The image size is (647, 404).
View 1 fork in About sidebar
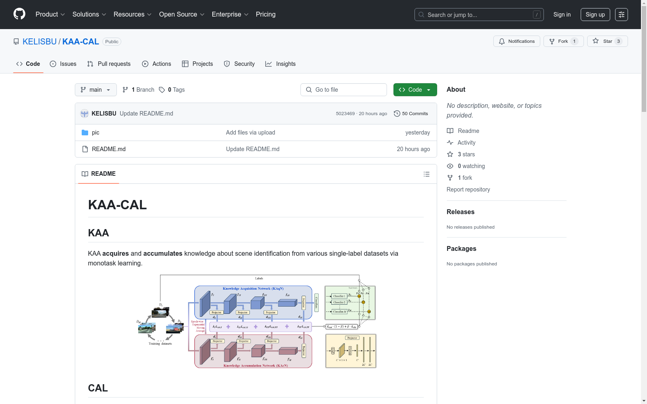coord(459,178)
